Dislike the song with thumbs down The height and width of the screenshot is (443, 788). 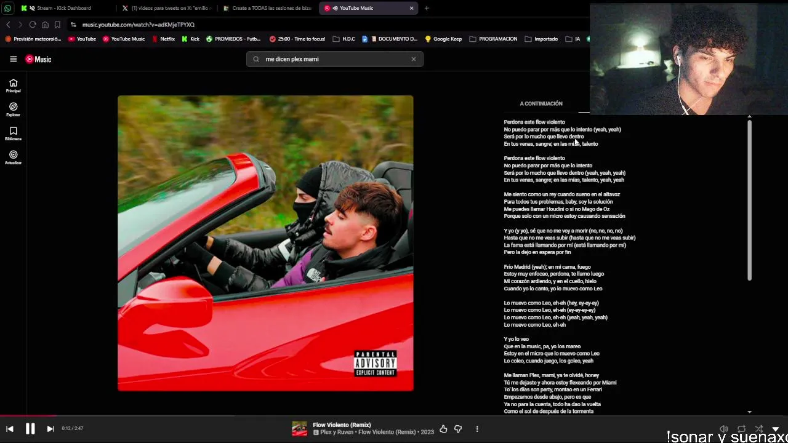pyautogui.click(x=458, y=429)
